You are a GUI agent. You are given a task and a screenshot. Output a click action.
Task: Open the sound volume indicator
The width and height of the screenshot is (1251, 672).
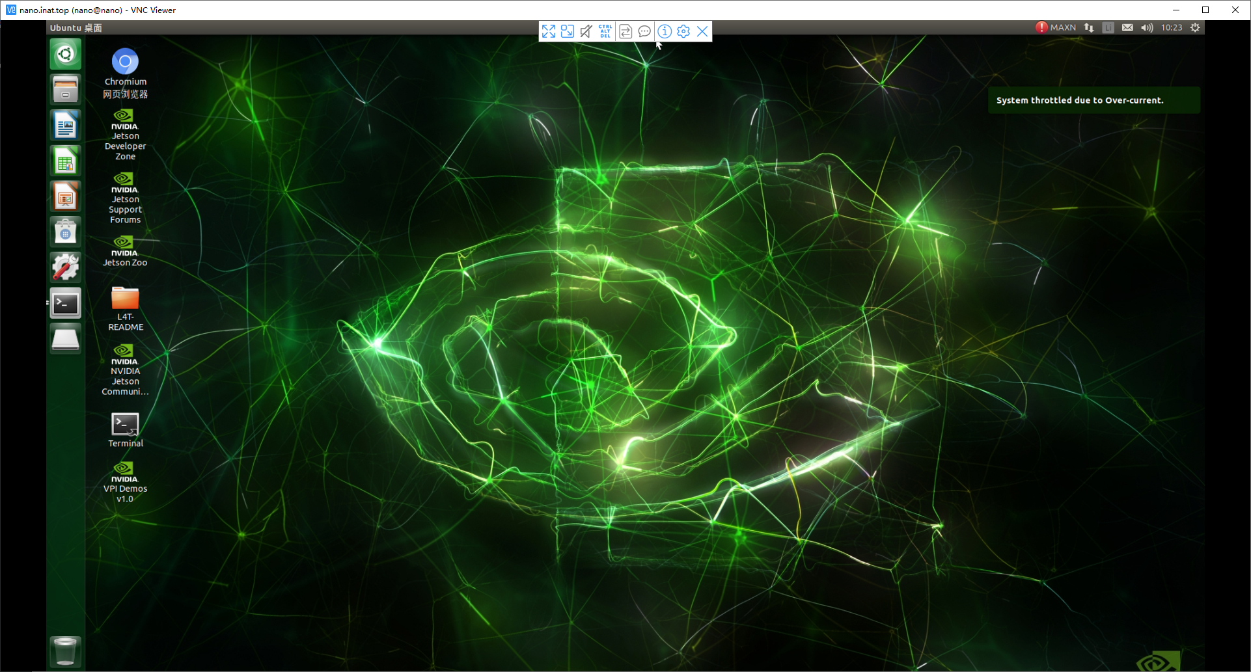click(x=1147, y=27)
